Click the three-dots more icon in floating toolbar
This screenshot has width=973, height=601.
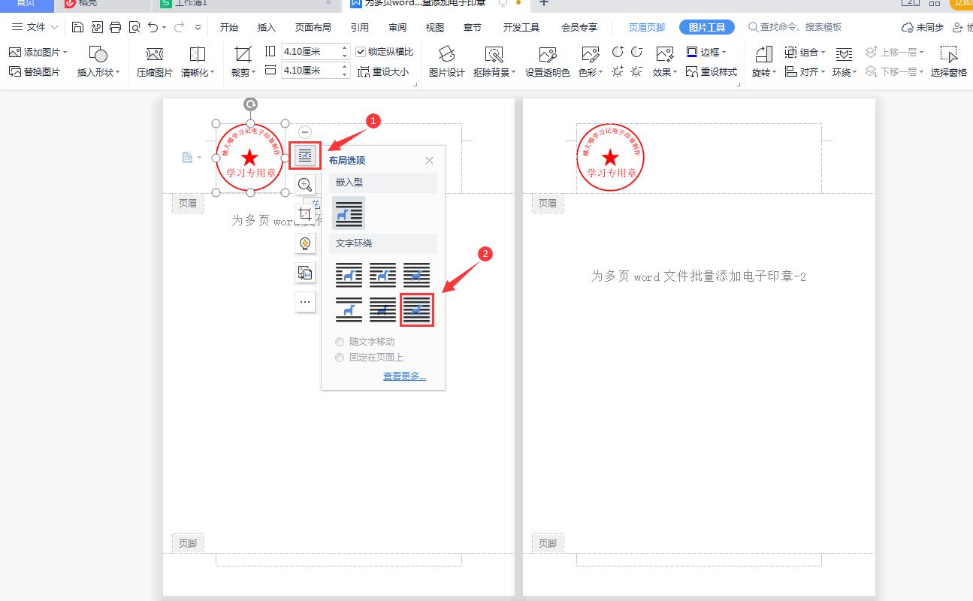(305, 302)
